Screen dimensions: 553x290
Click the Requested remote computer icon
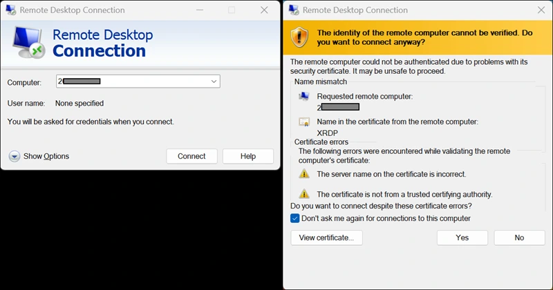pos(303,96)
